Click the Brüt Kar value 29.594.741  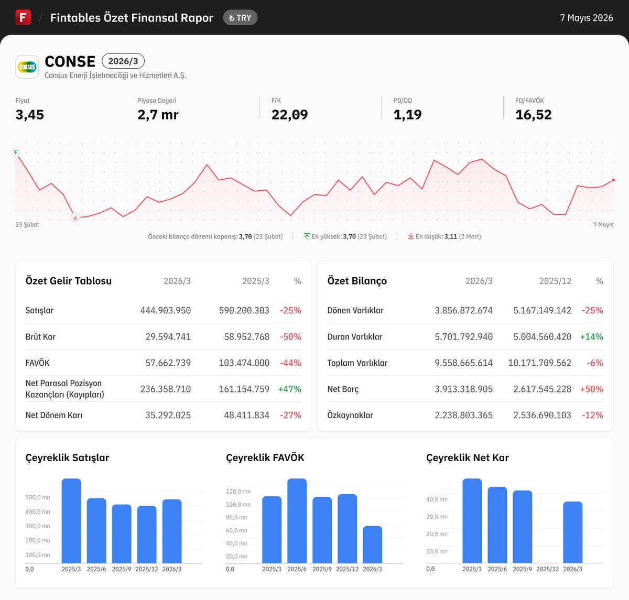pos(168,336)
